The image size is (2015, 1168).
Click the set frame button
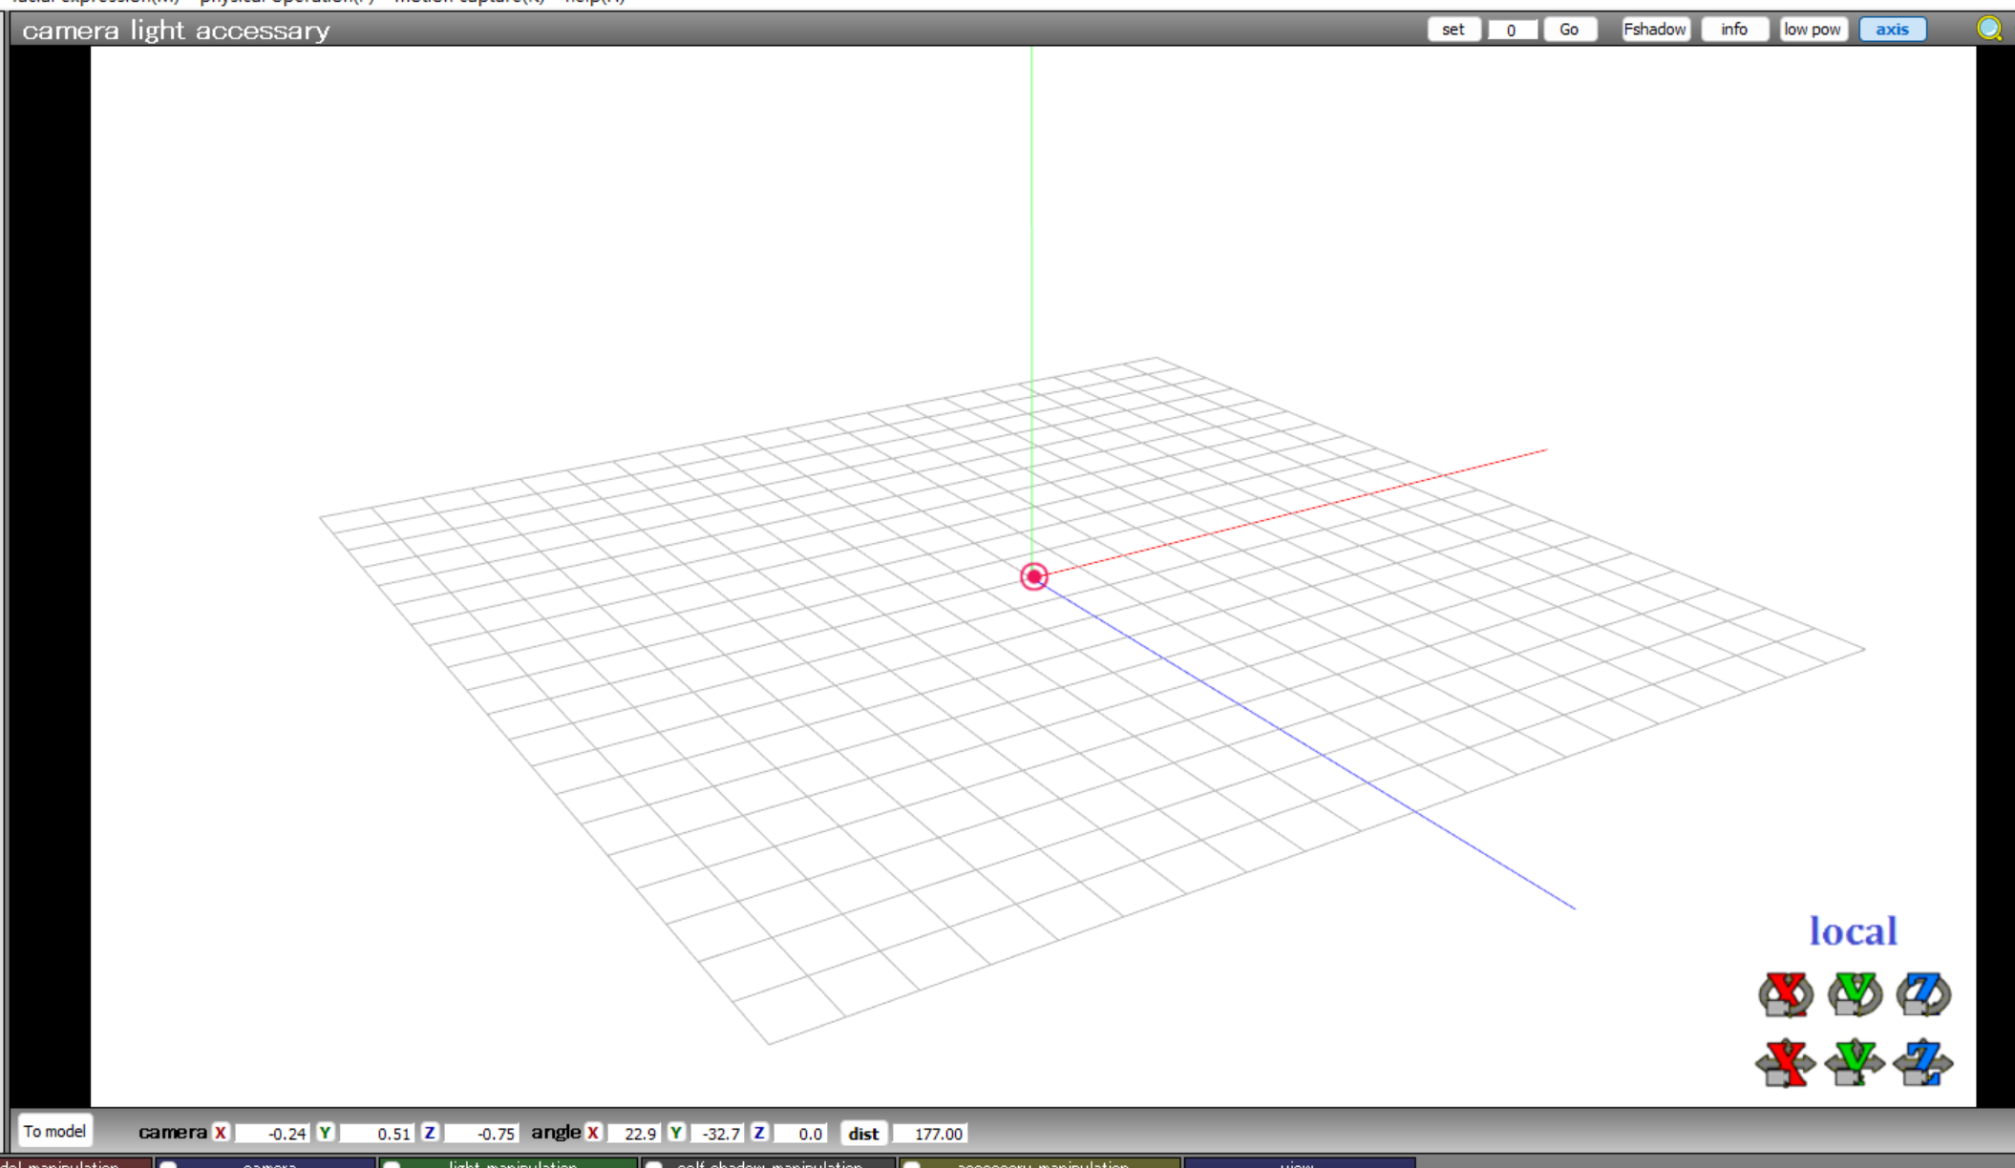pos(1453,30)
